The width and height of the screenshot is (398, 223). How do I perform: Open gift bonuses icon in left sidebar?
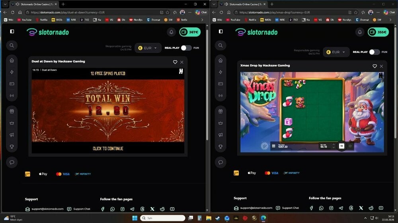point(12,111)
